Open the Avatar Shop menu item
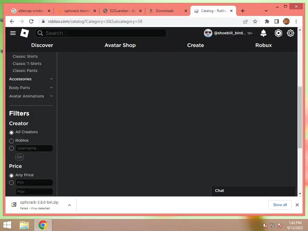 [120, 45]
